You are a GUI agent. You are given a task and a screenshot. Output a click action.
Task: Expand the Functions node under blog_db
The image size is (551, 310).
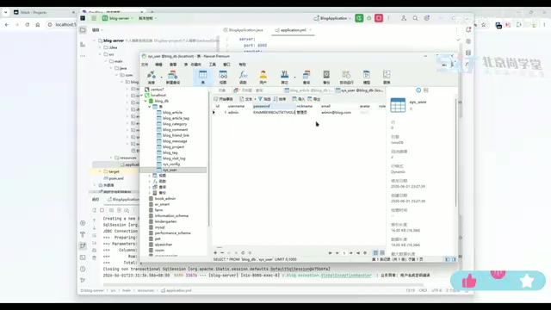pyautogui.click(x=149, y=181)
